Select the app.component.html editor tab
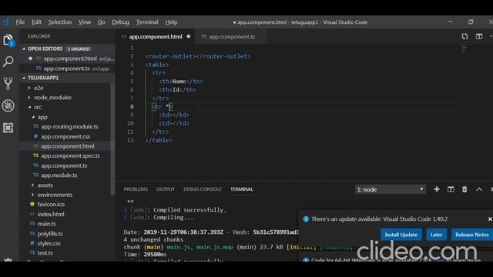493x277 pixels. pos(156,36)
